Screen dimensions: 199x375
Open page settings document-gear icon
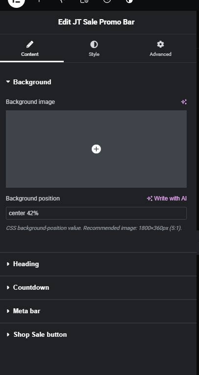pos(84,1)
